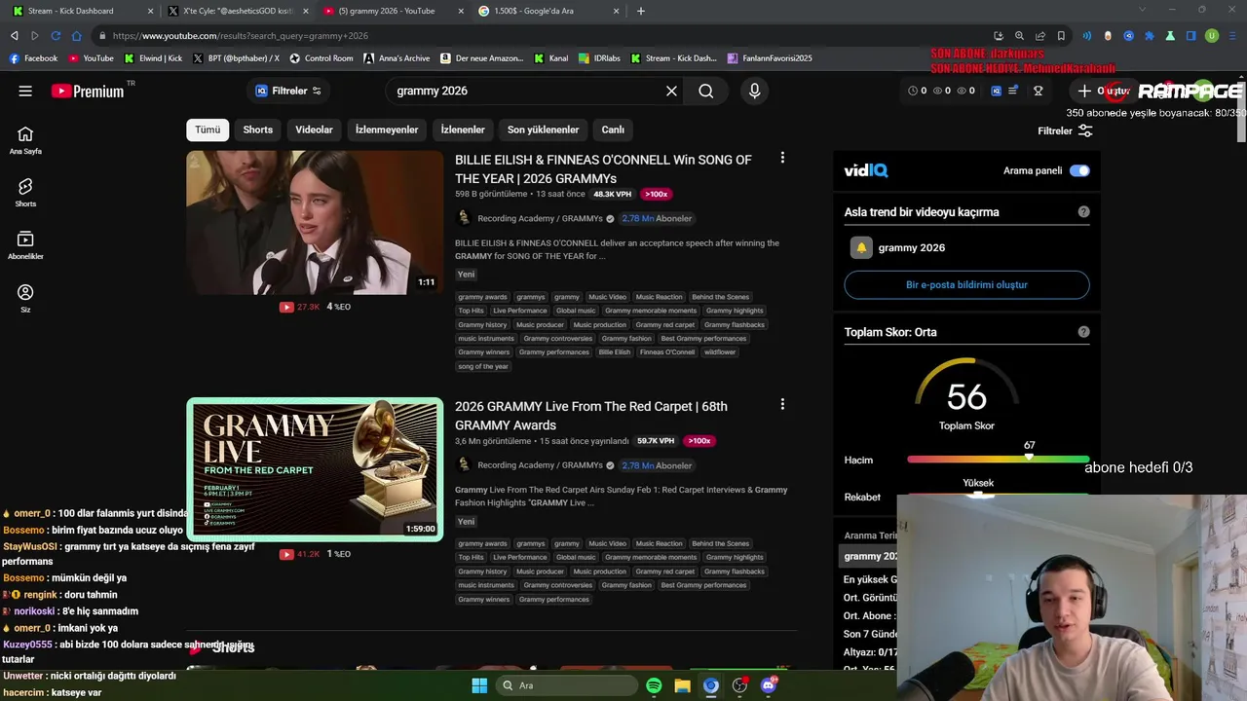Viewport: 1247px width, 701px height.
Task: Open BILLIE EILISH & FINNEAS video title
Action: pos(603,168)
